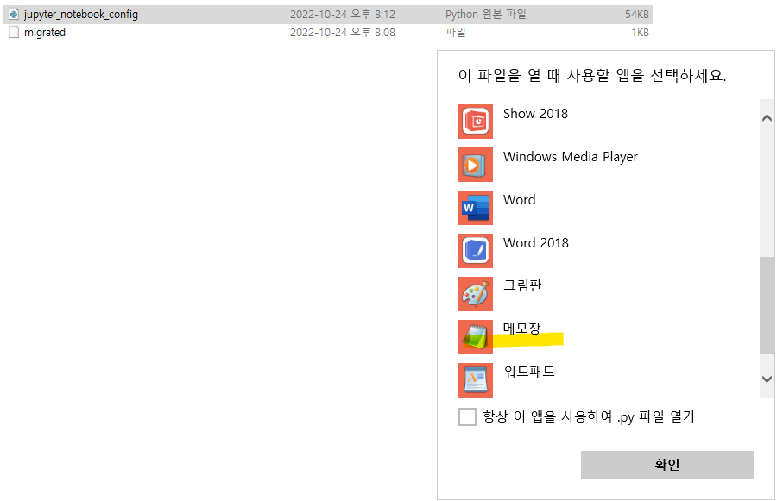
Task: Click the '그림판' app label
Action: pos(522,285)
